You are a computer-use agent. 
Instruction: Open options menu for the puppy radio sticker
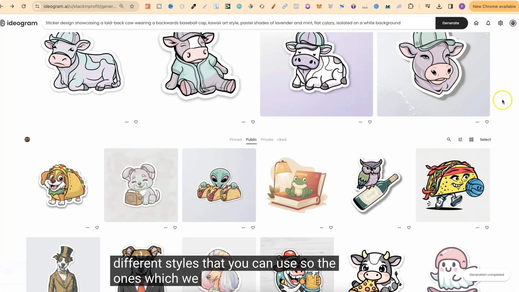pyautogui.click(x=165, y=228)
